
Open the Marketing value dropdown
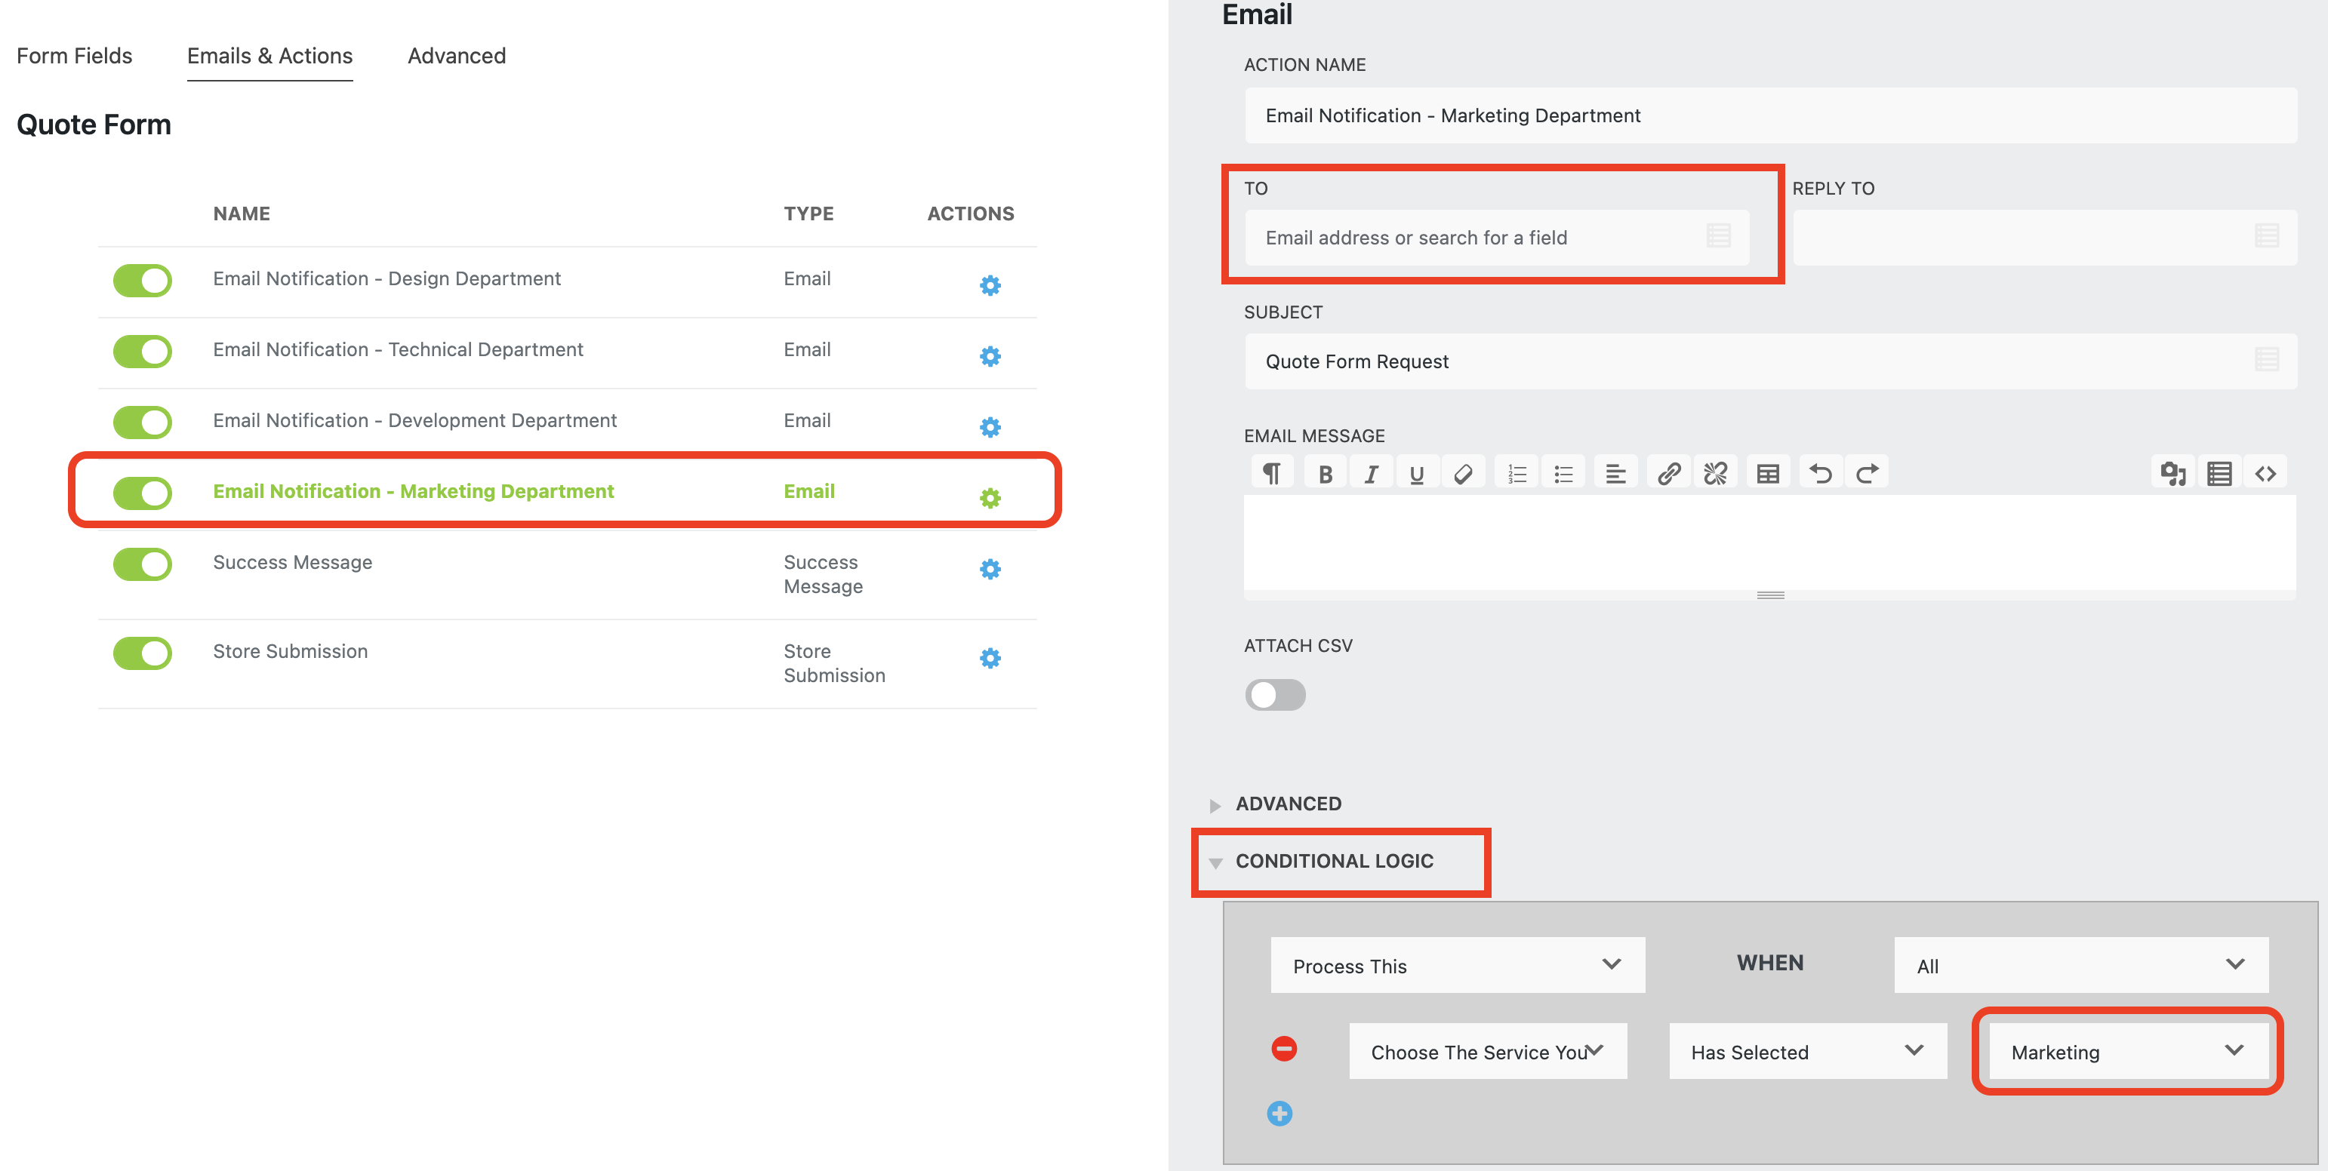pyautogui.click(x=2126, y=1052)
